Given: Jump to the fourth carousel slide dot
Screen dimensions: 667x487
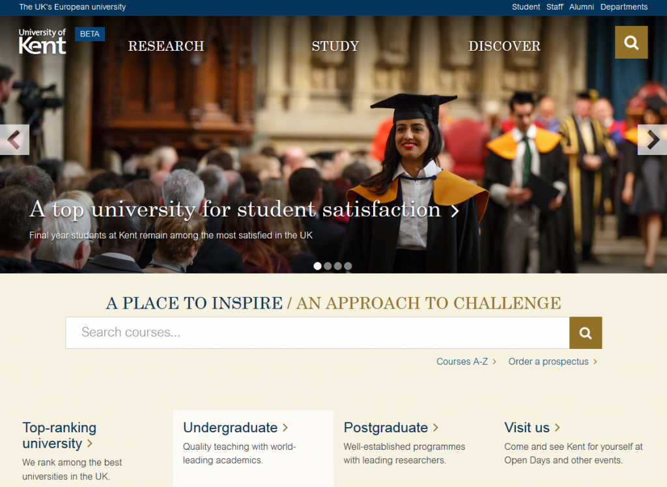Looking at the screenshot, I should (348, 266).
